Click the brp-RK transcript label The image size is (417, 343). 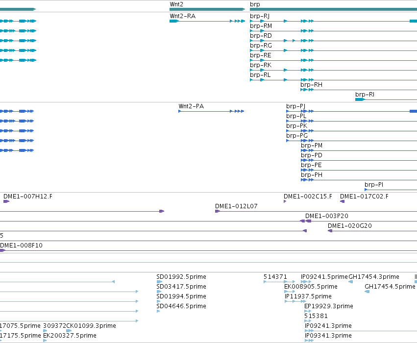[x=261, y=65]
